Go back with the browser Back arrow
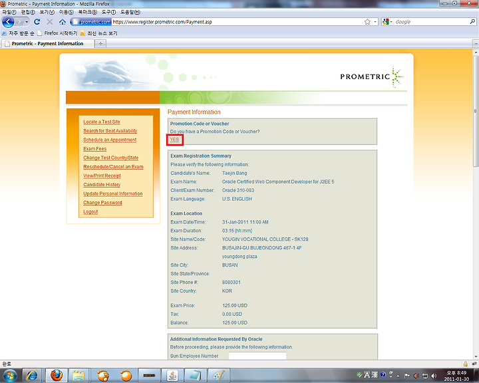This screenshot has width=479, height=383. tap(8, 22)
